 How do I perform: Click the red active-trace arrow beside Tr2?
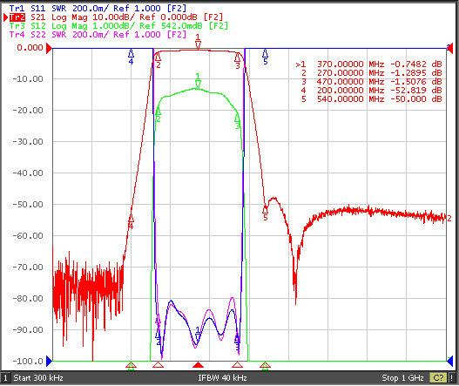pyautogui.click(x=6, y=17)
